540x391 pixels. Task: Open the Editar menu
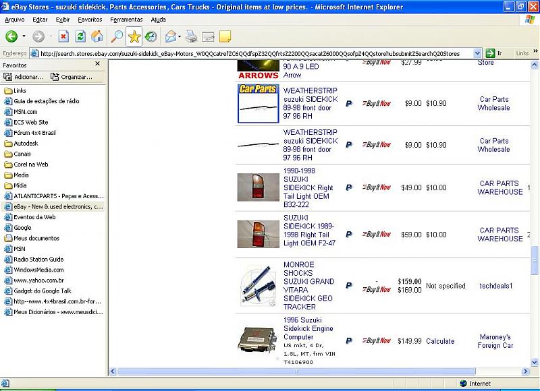click(40, 20)
